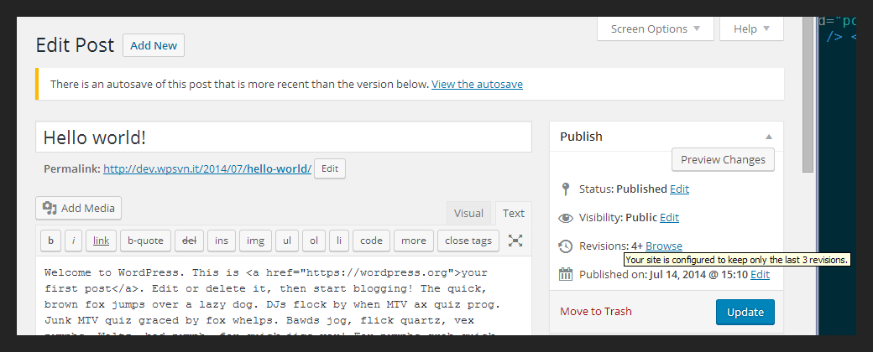Click the Status pin icon
This screenshot has height=352, width=873.
566,189
